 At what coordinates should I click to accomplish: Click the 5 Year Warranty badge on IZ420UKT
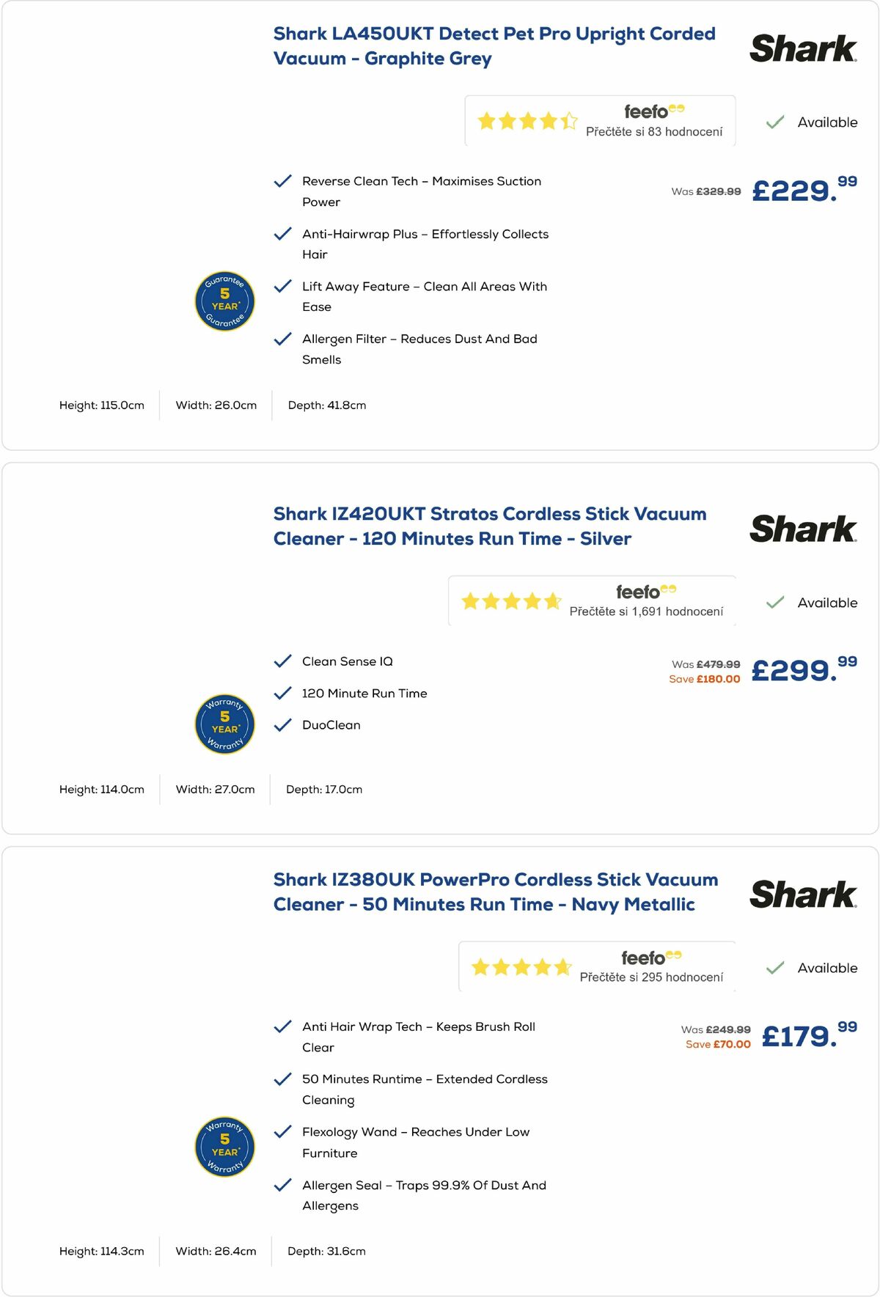(x=224, y=724)
